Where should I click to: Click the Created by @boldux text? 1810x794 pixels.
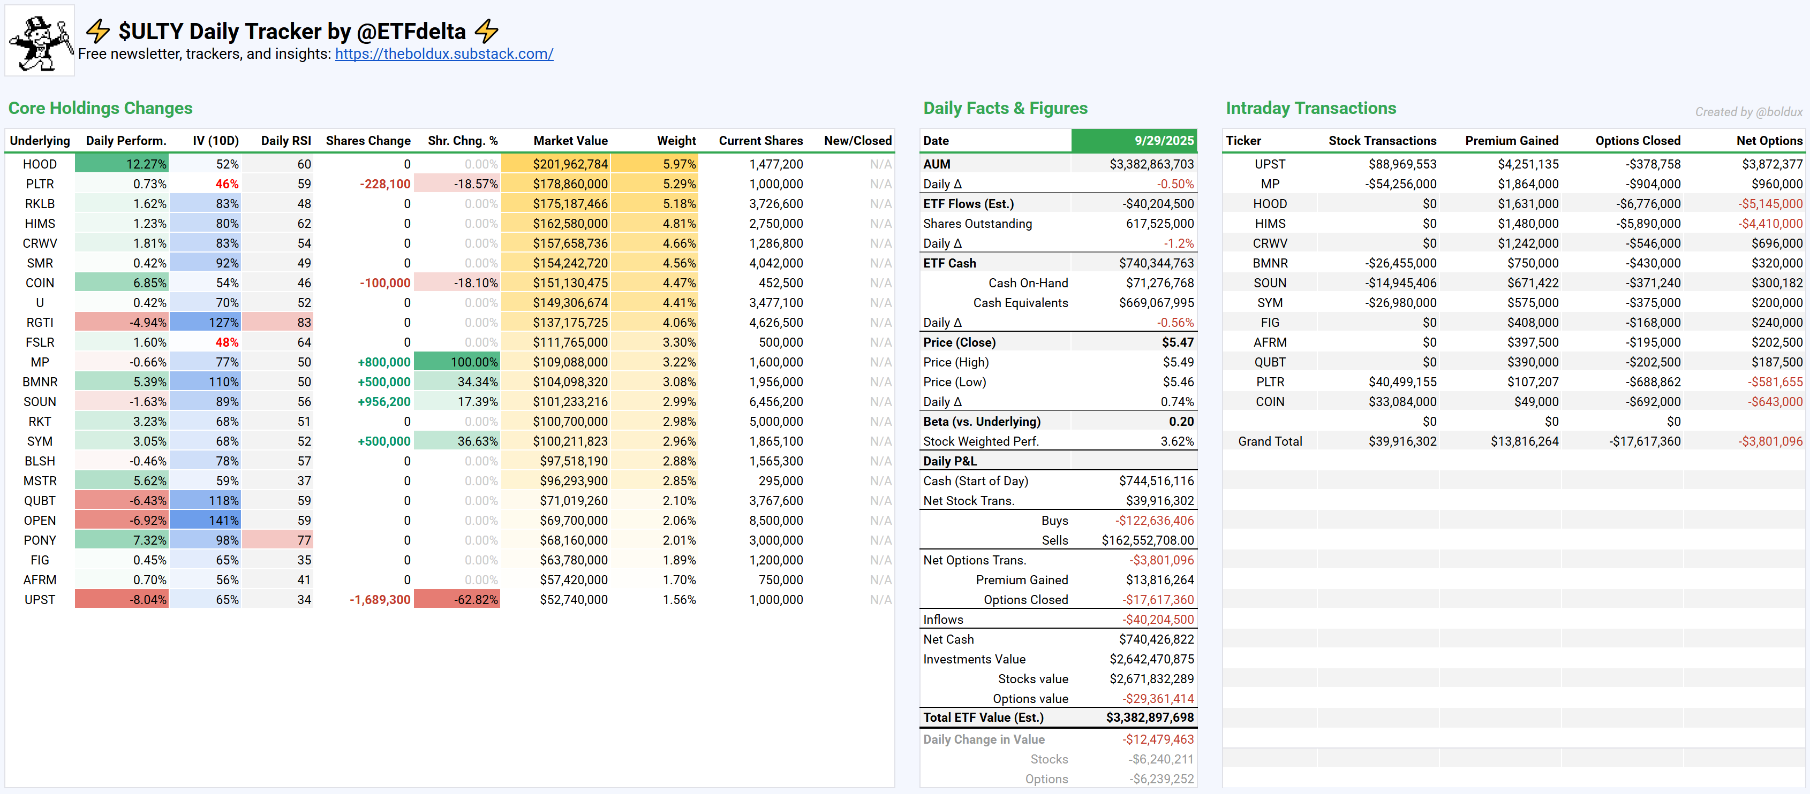coord(1748,112)
